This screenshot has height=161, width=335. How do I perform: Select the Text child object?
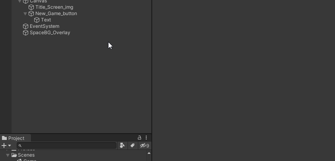coord(46,20)
